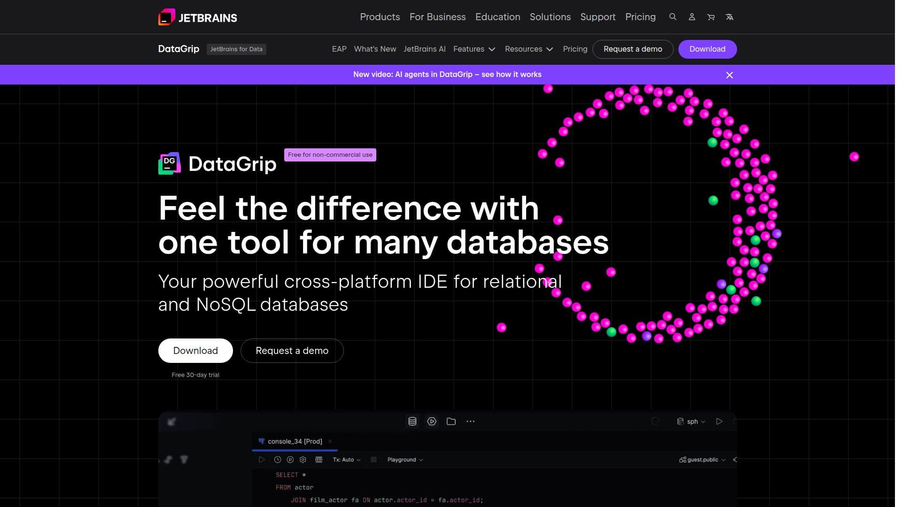Click run icon next to sph
This screenshot has width=902, height=507.
tap(719, 422)
